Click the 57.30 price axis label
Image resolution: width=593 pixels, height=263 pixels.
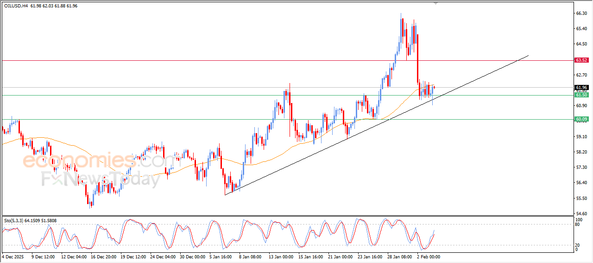pyautogui.click(x=581, y=167)
